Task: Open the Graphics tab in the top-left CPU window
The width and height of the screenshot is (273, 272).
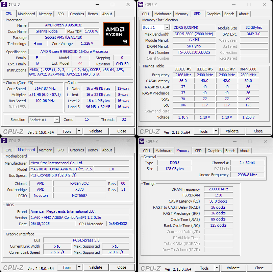Action: click(77, 14)
